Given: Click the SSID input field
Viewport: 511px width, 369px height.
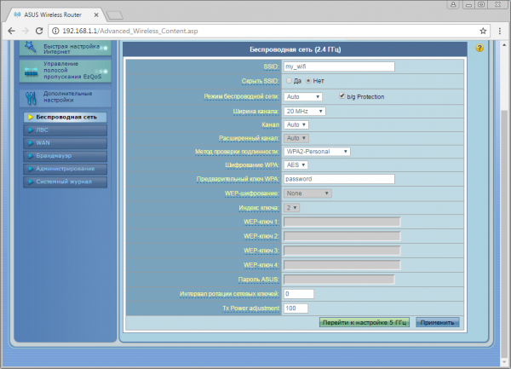Looking at the screenshot, I should click(x=339, y=66).
